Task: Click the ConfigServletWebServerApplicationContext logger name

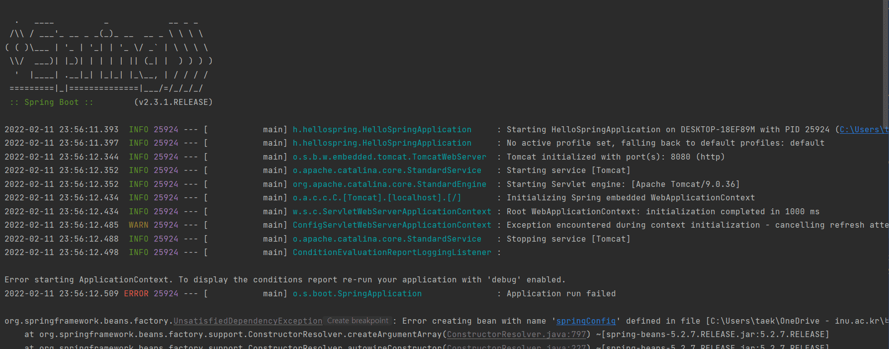Action: (x=392, y=225)
